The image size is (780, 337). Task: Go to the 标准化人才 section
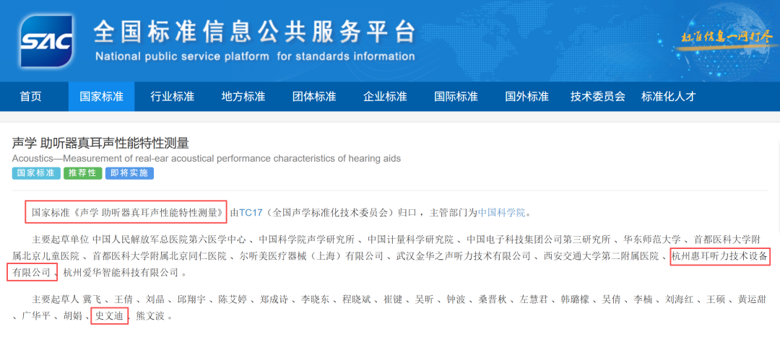[668, 97]
